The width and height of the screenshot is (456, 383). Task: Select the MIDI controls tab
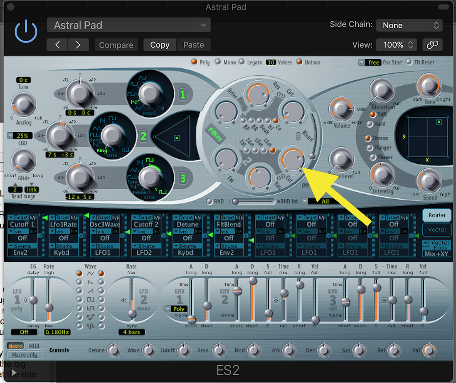34,346
